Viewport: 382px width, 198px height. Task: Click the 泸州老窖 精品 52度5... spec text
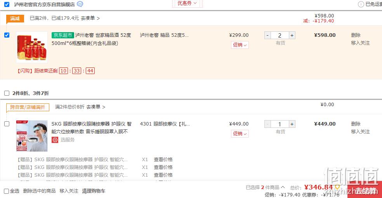(x=164, y=35)
